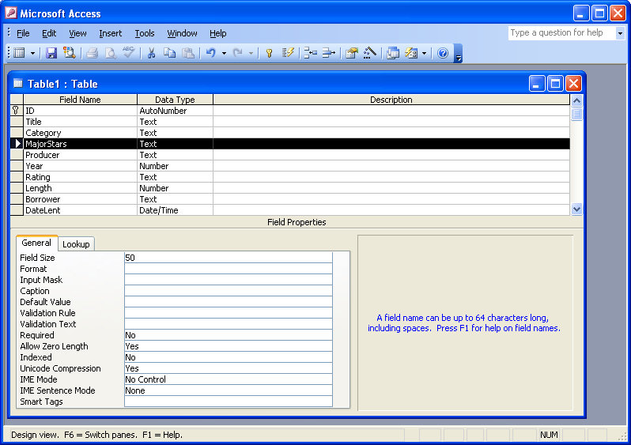Click IME Mode value No Control
The image size is (631, 445).
tap(229, 379)
